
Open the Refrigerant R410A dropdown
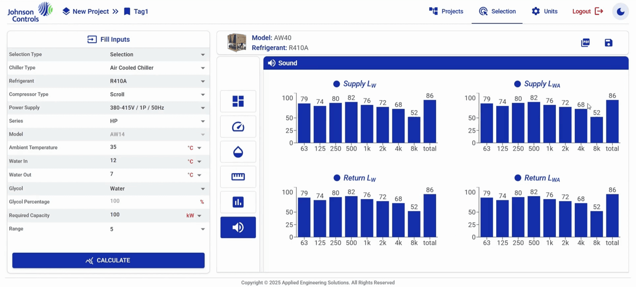click(158, 81)
